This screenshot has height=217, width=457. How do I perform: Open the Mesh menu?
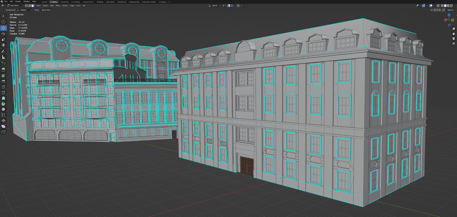(x=58, y=6)
